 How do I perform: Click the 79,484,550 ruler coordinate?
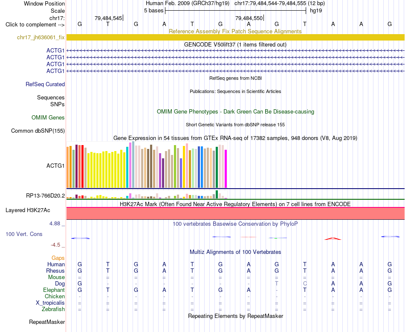tap(249, 18)
